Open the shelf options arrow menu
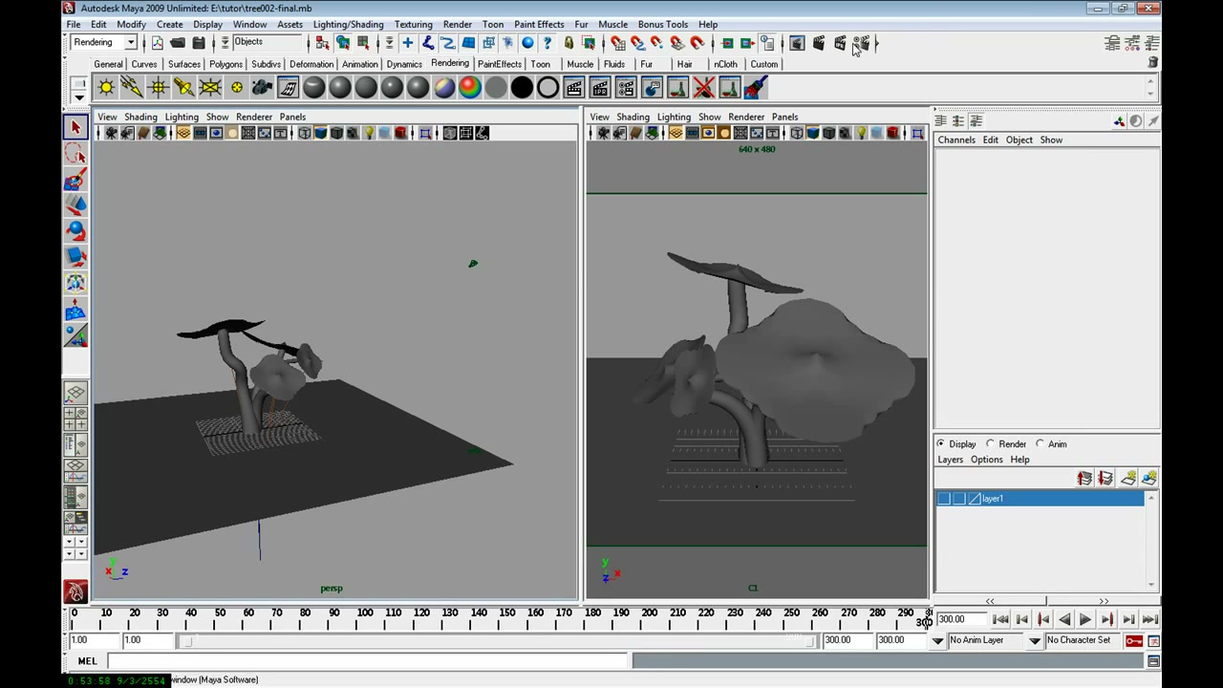This screenshot has width=1223, height=688. click(79, 97)
